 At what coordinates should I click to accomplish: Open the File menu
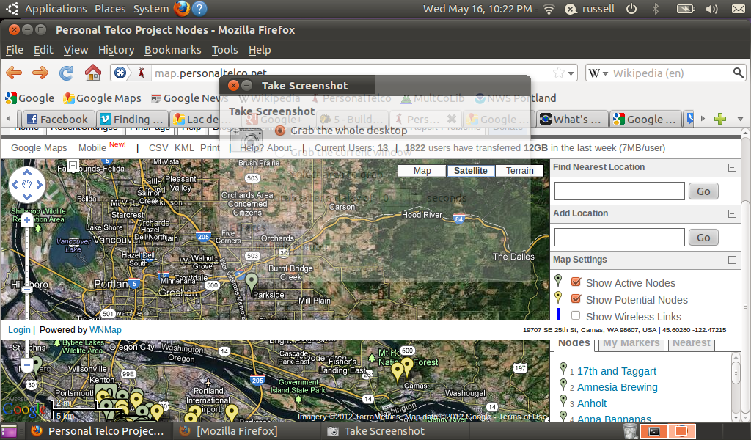(15, 50)
